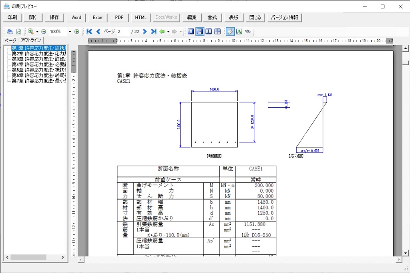The width and height of the screenshot is (410, 273).
Task: Click the 1段 D16-250 rebar cell
Action: pos(256,235)
